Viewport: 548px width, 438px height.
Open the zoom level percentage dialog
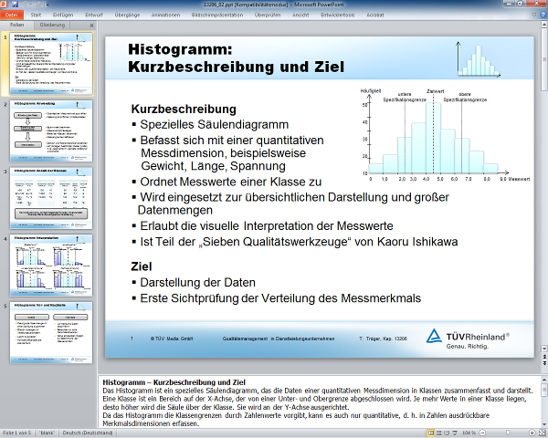tap(468, 432)
